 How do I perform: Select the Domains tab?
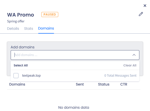click(46, 28)
